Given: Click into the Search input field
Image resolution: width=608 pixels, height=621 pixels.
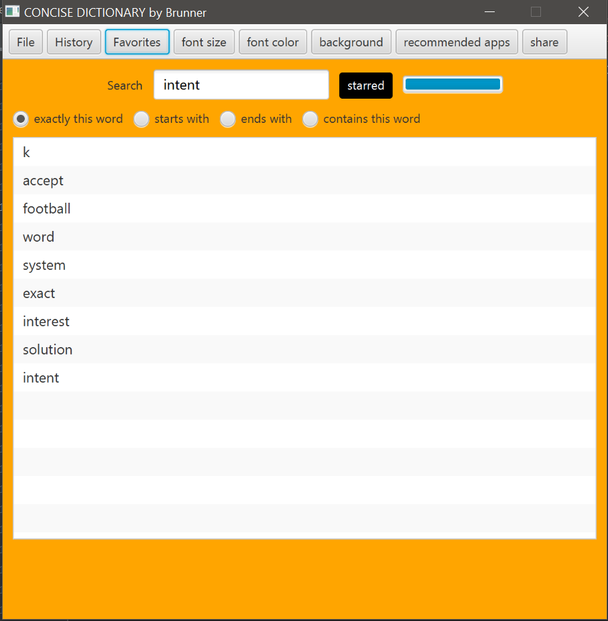Looking at the screenshot, I should [241, 85].
